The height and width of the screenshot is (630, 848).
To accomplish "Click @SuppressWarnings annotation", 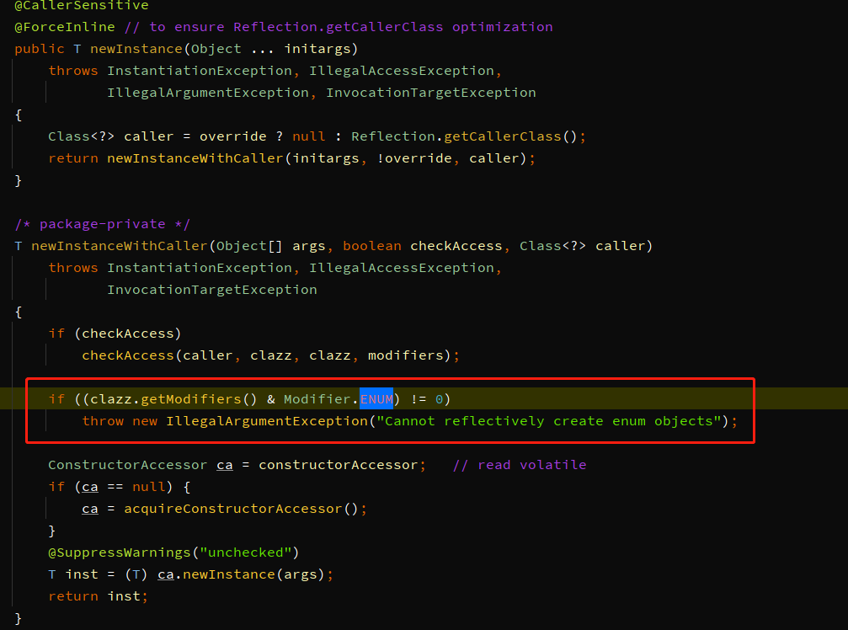I will pos(120,553).
